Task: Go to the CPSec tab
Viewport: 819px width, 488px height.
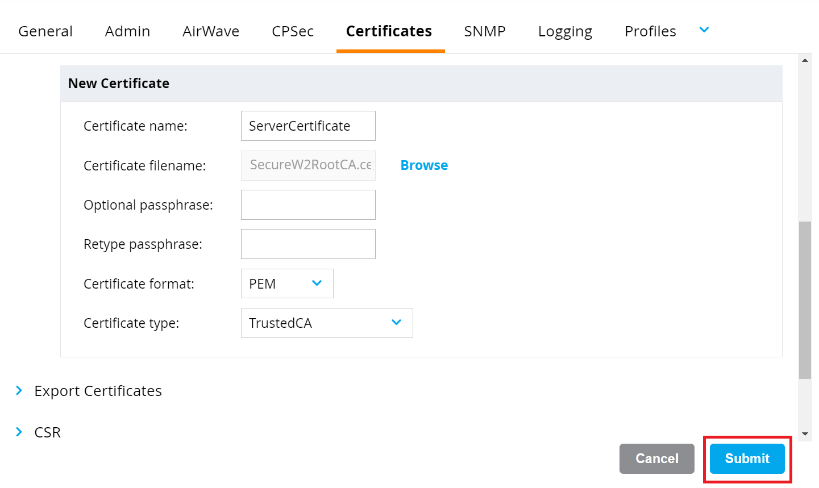Action: coord(293,31)
